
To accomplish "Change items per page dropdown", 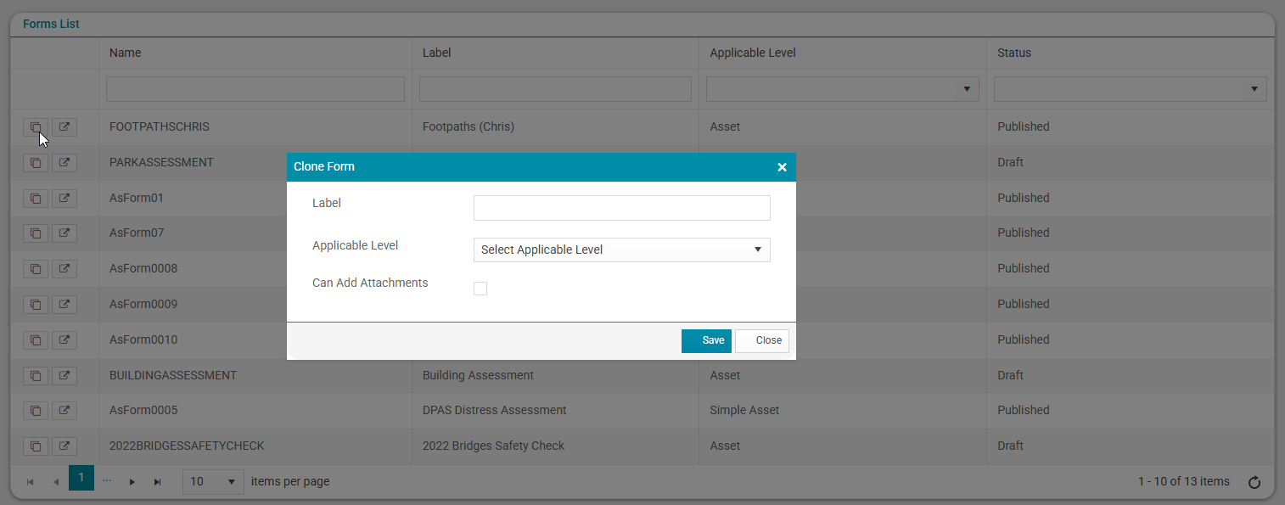I will [213, 481].
